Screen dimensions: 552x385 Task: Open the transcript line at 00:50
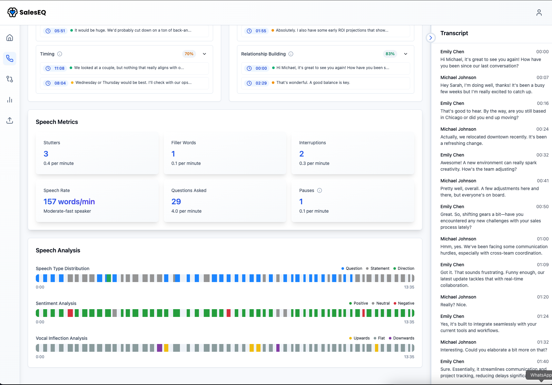495,217
